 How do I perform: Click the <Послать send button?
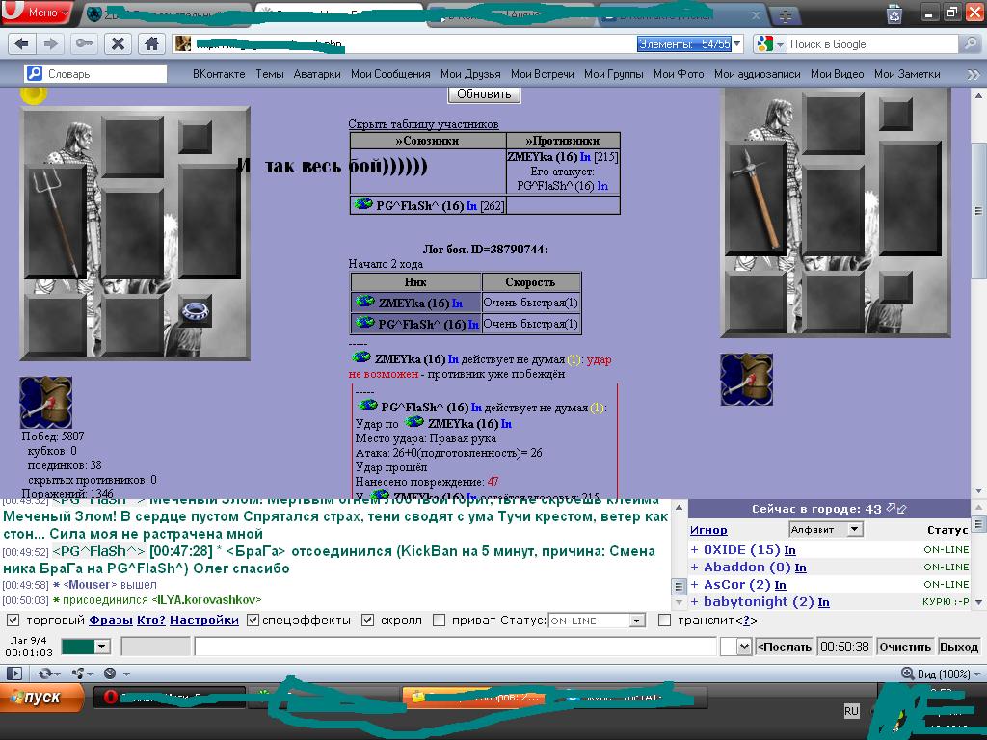click(x=784, y=647)
